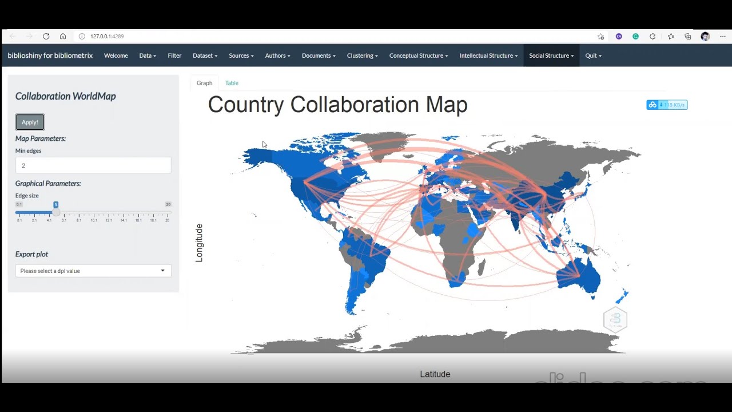Open the Intellectual Structure menu
732x412 pixels.
coord(488,56)
